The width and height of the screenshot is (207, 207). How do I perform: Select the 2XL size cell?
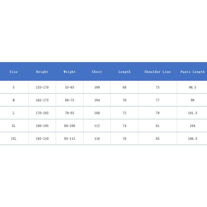(13, 138)
